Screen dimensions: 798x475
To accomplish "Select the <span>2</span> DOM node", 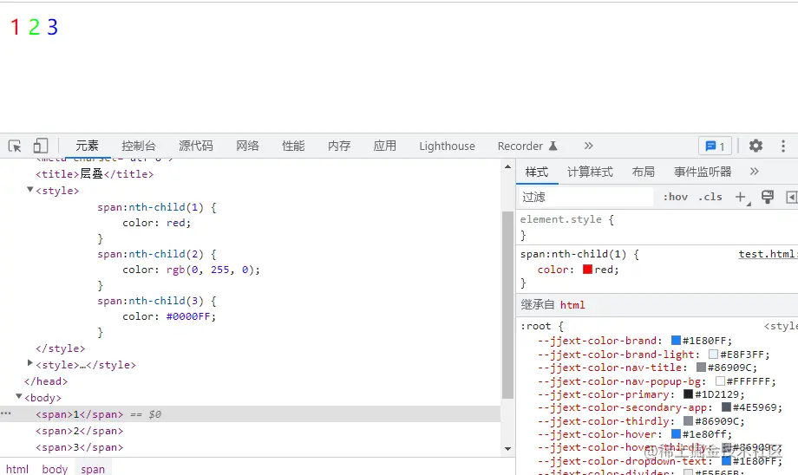I will pos(80,431).
